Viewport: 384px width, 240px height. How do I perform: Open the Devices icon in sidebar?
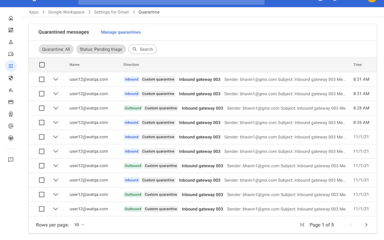[x=11, y=54]
